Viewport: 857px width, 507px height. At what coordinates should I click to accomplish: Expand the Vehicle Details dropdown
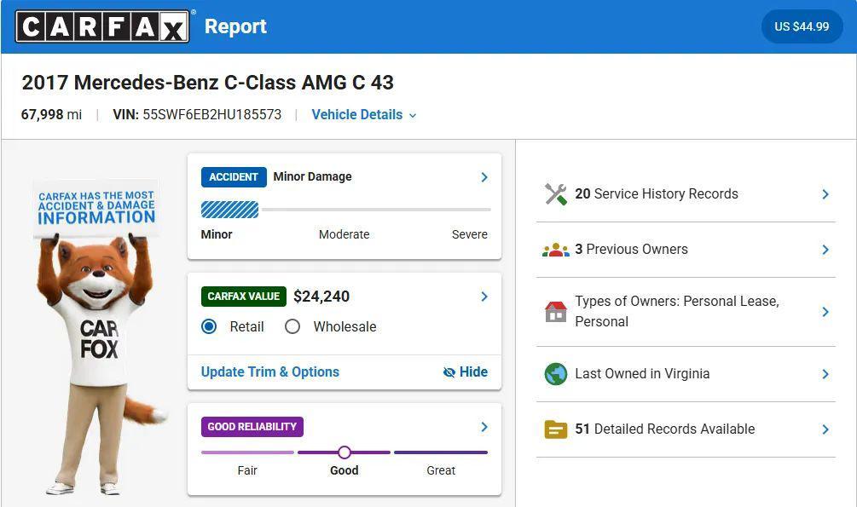364,115
